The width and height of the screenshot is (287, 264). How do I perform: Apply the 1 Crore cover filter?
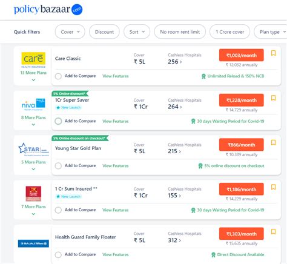(x=229, y=32)
